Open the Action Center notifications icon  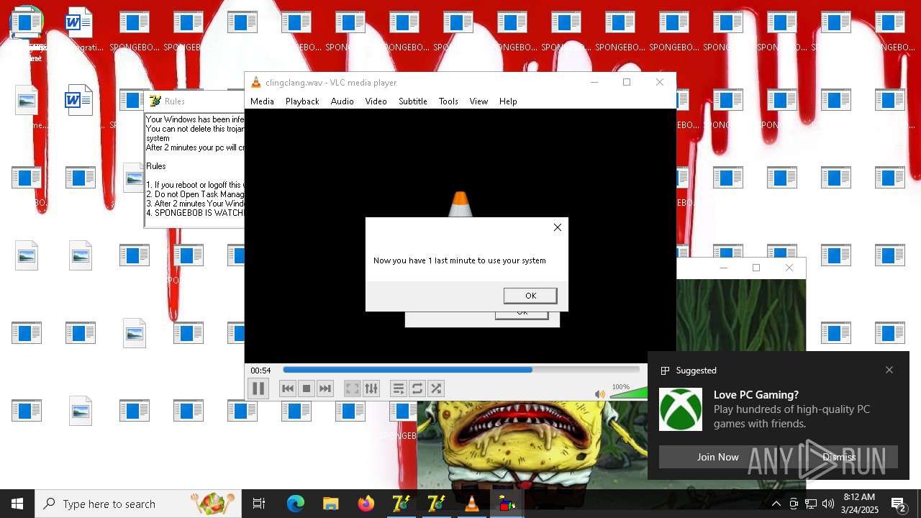coord(898,504)
